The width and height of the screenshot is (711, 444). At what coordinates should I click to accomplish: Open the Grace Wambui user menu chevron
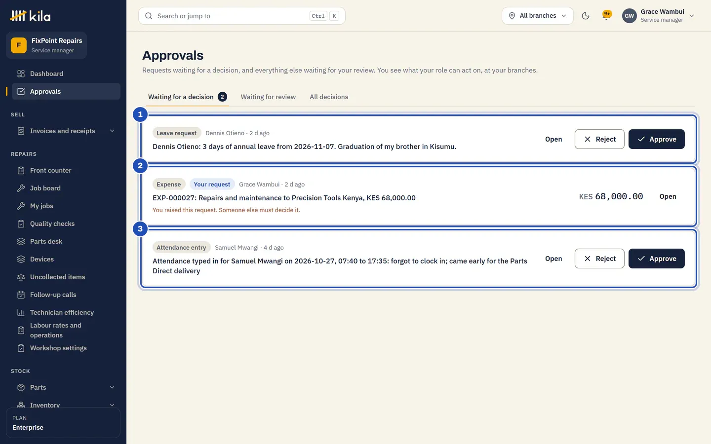(692, 16)
